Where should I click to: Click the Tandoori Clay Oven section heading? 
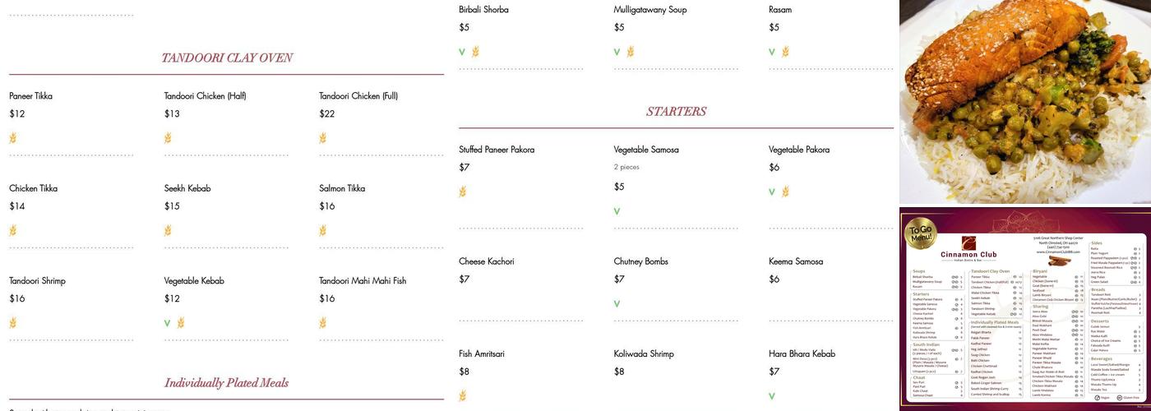pyautogui.click(x=226, y=58)
